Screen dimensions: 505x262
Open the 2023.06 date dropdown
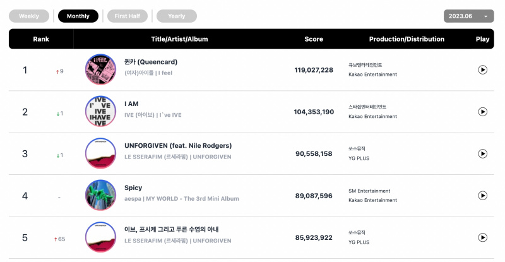click(x=468, y=16)
